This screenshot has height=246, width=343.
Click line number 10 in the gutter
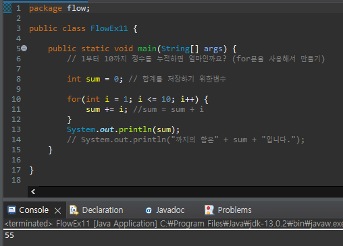[x=16, y=99]
